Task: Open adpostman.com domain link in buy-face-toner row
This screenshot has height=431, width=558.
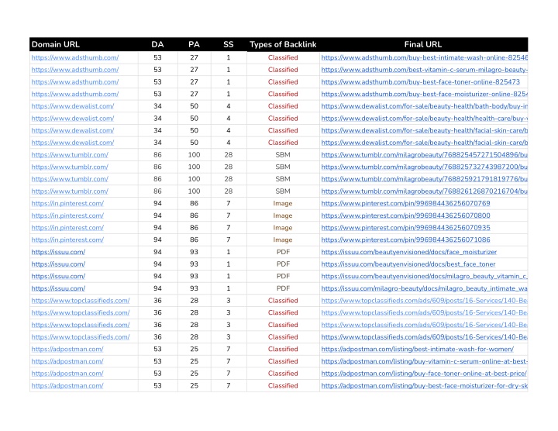Action: pyautogui.click(x=67, y=374)
